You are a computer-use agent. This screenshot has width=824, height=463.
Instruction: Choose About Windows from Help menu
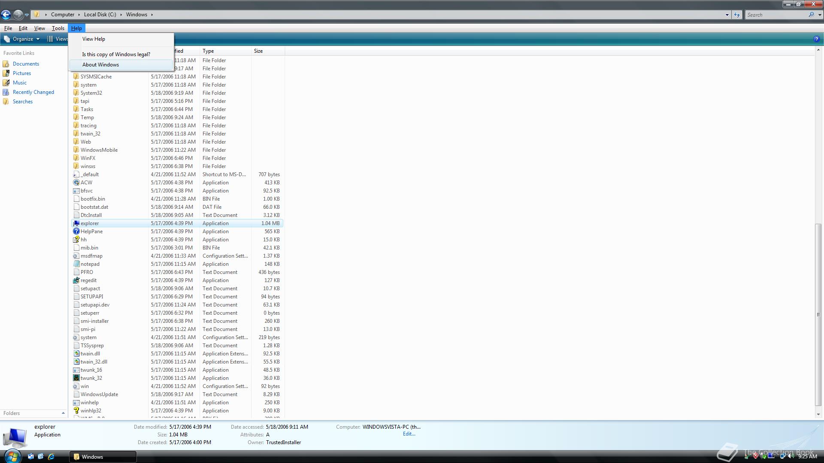point(121,65)
